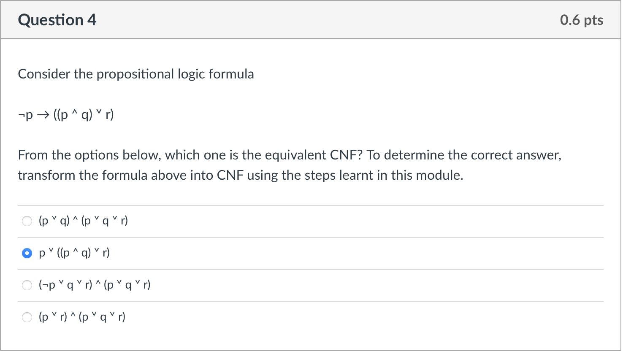The width and height of the screenshot is (623, 351).
Task: Click the question instruction paragraph
Action: 289,165
